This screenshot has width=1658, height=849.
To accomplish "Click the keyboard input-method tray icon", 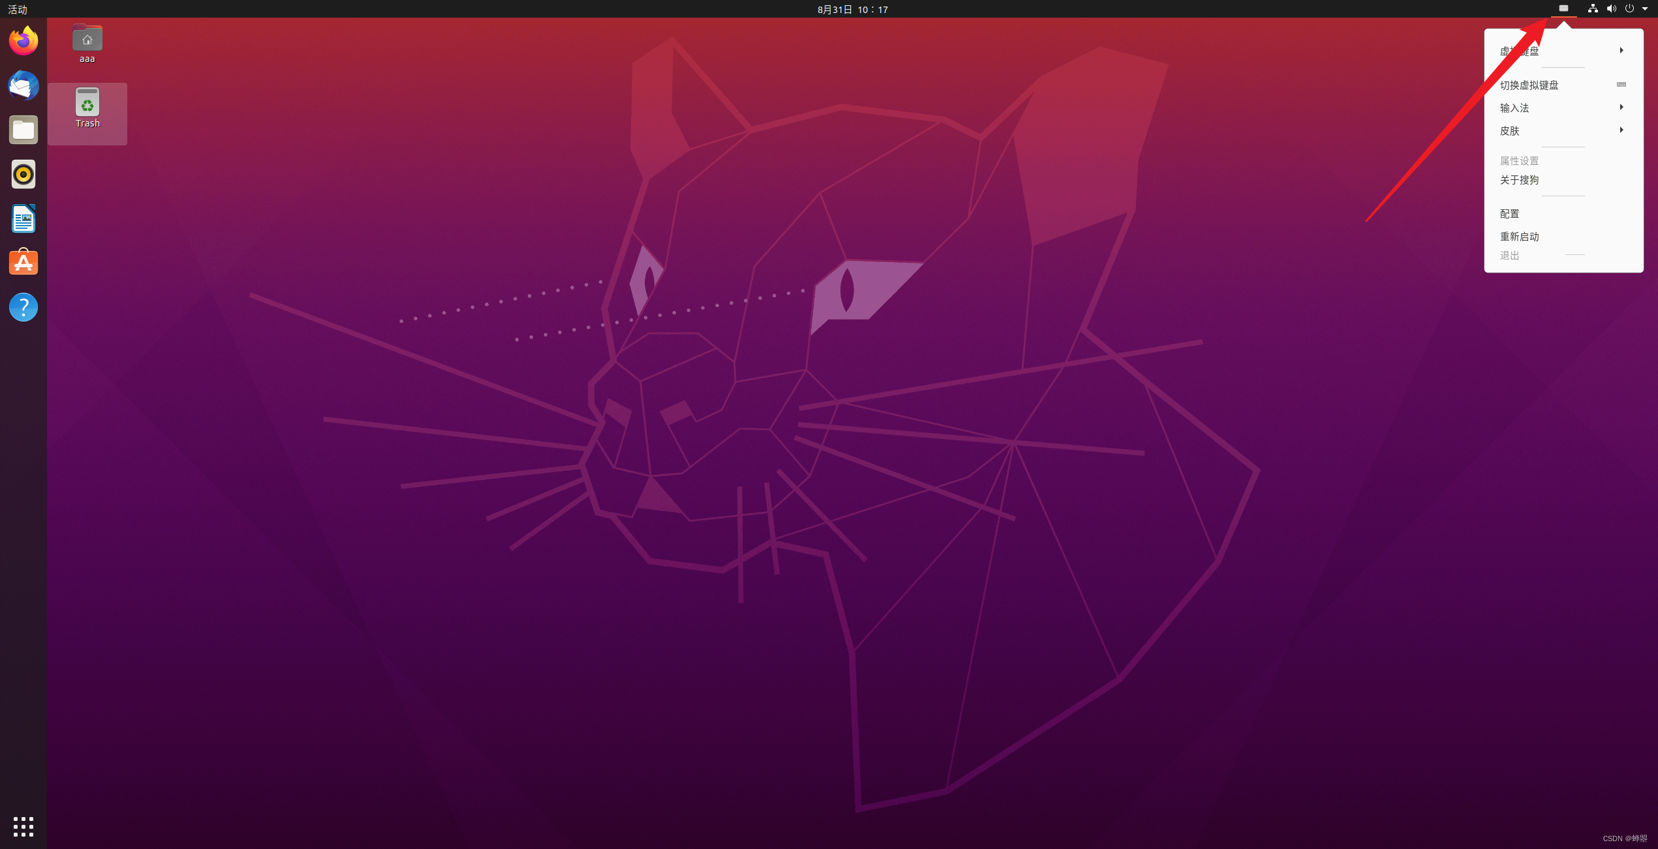I will (x=1563, y=8).
